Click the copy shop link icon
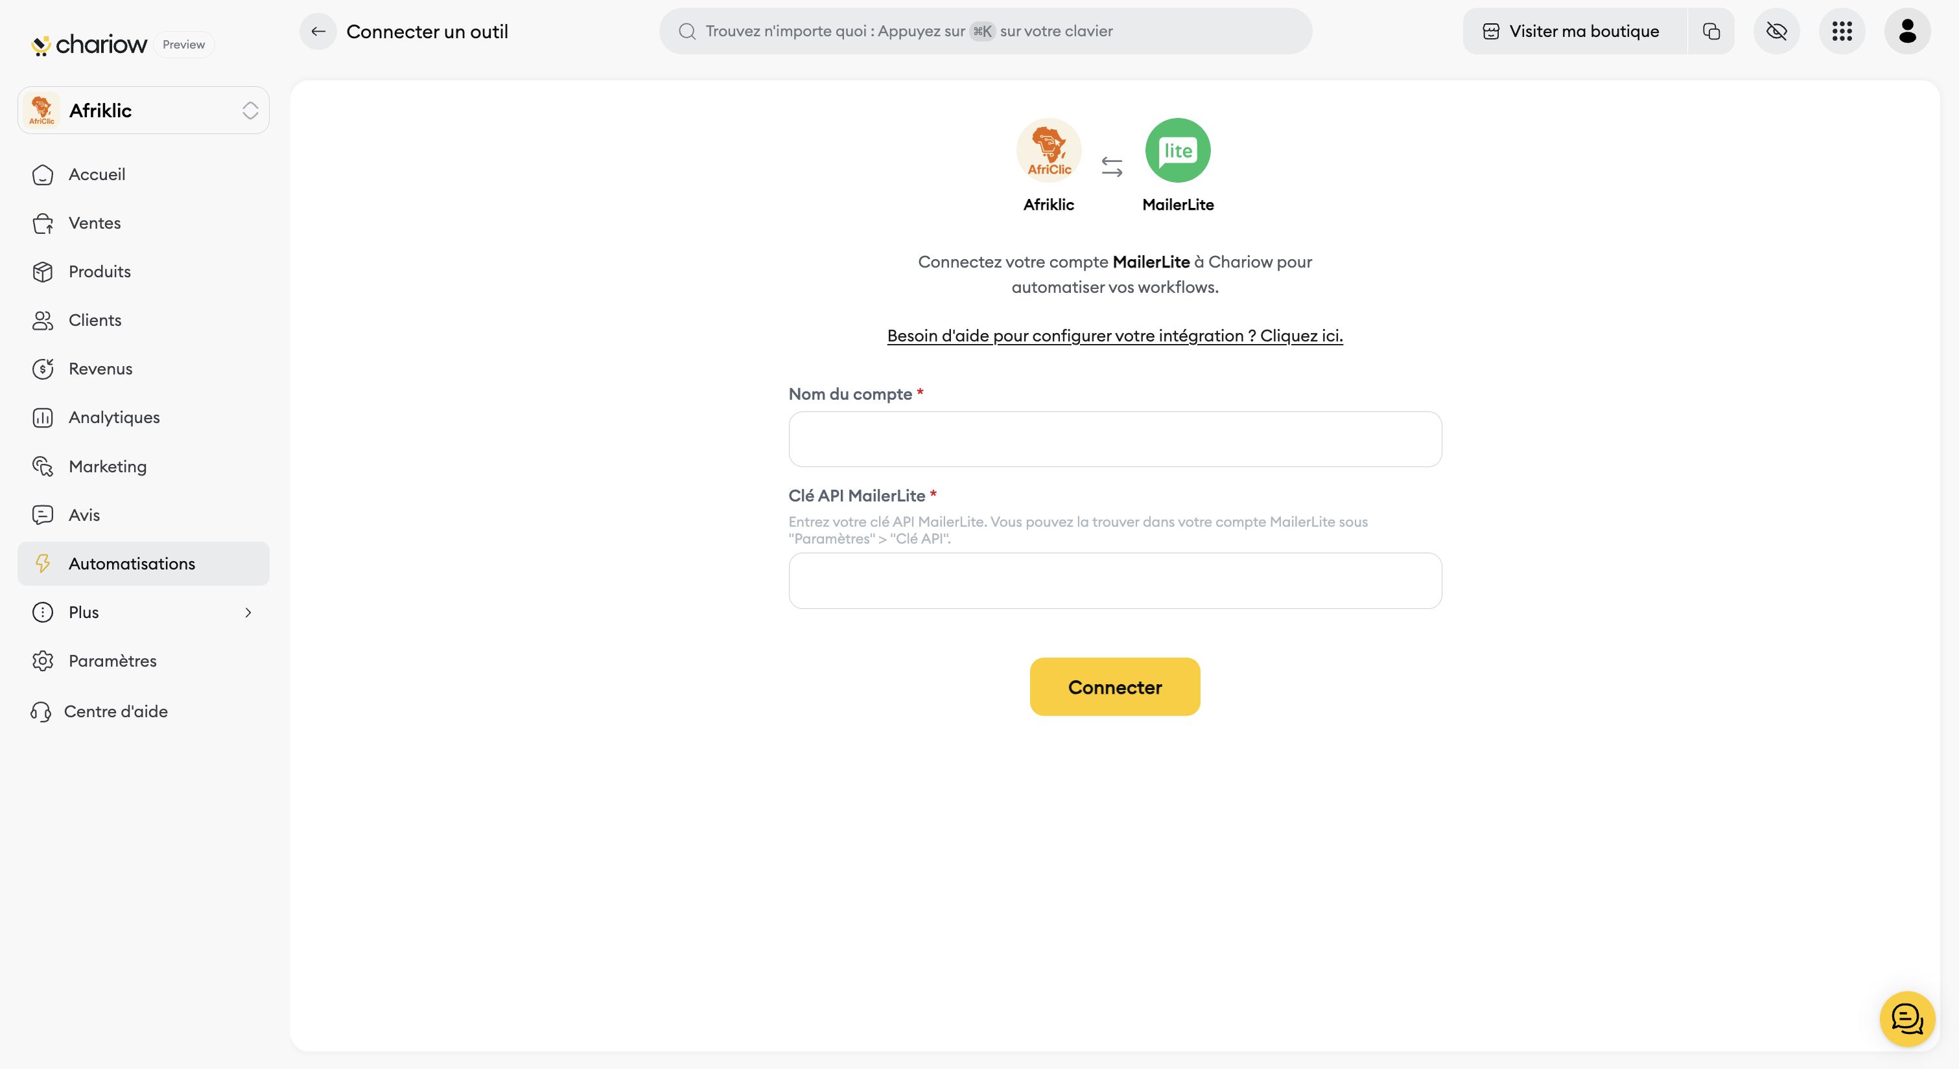Viewport: 1959px width, 1069px height. tap(1711, 31)
